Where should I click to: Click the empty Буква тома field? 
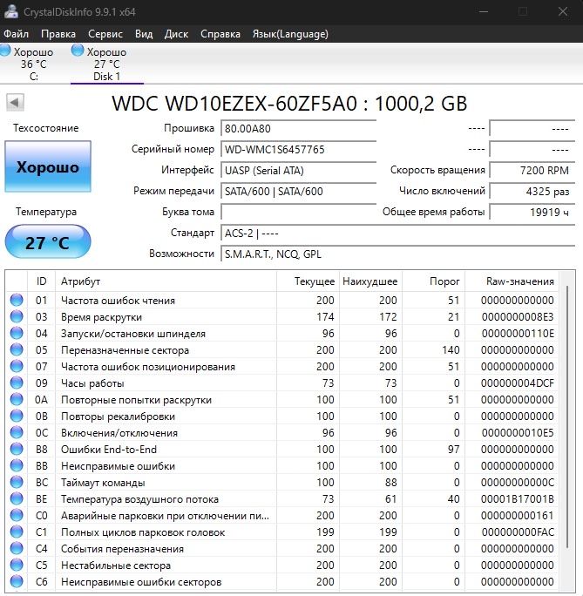299,212
